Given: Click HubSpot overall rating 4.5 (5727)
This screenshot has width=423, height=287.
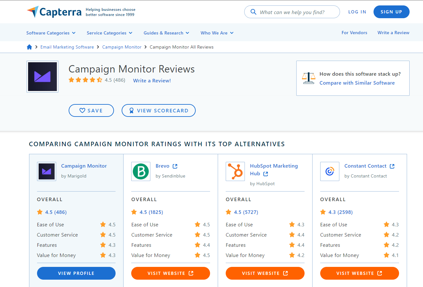Looking at the screenshot, I should pos(246,212).
